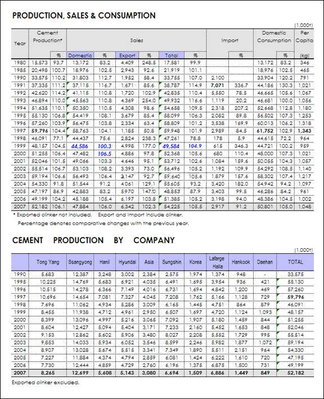Click Sungshin 2007 value 6,694

(172, 373)
